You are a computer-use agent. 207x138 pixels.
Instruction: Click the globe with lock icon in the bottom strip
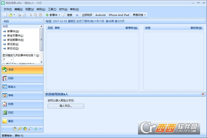[x=25, y=129]
